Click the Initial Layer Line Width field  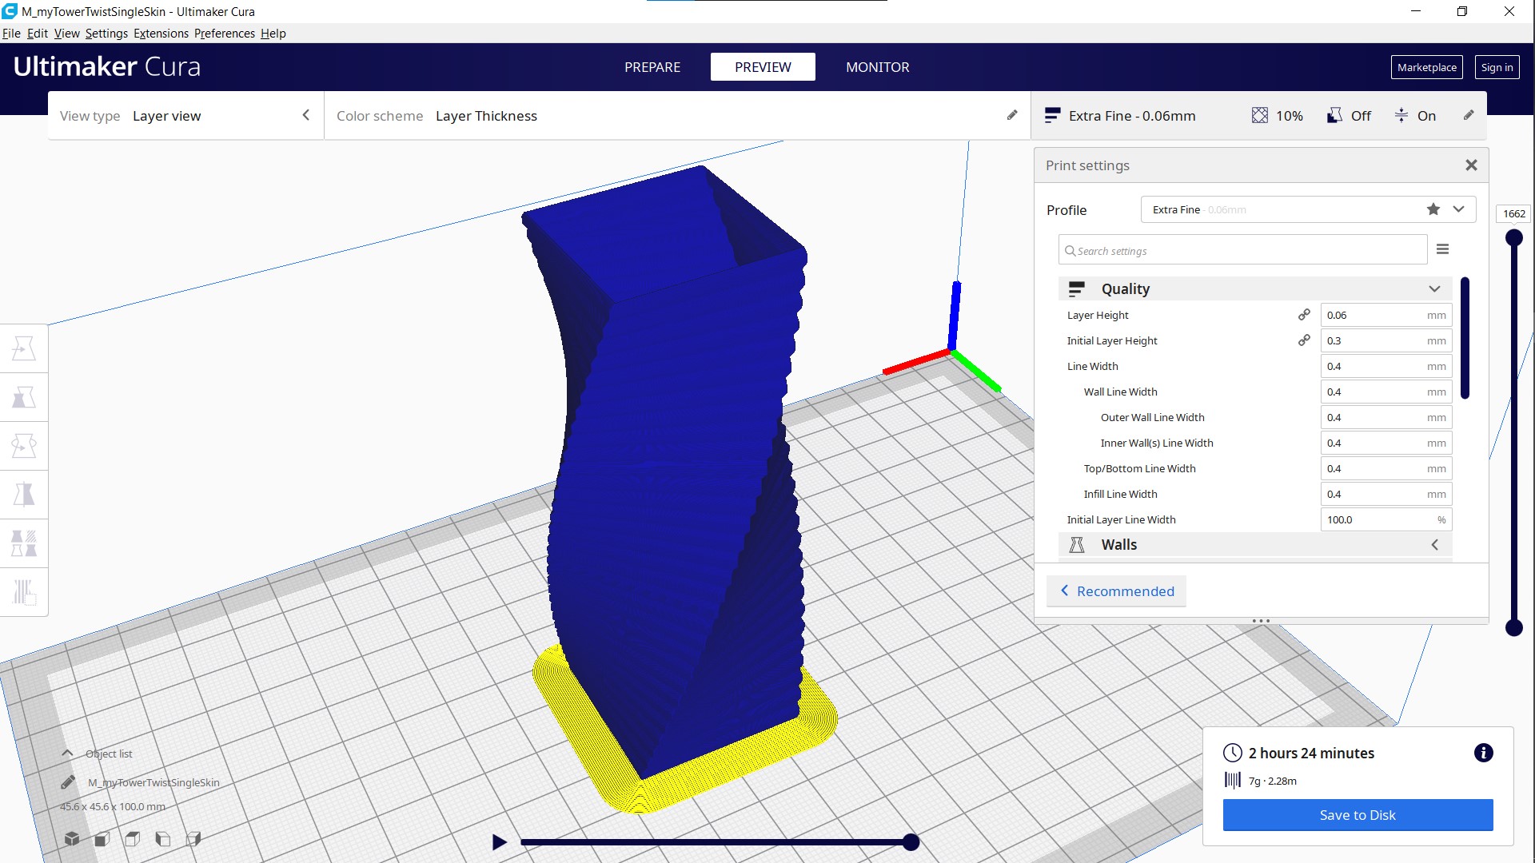(x=1386, y=519)
